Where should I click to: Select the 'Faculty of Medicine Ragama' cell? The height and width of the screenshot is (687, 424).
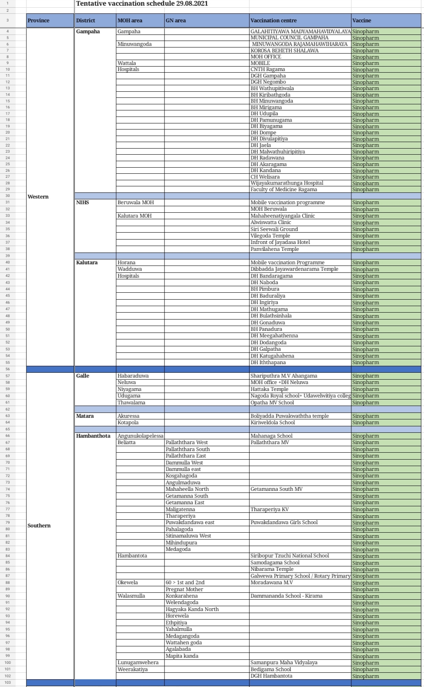(301, 190)
